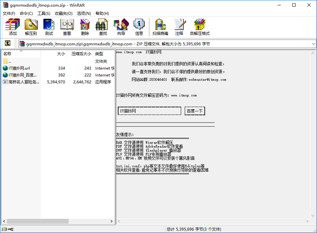Click the status bar total 5,395,696 text

click(x=194, y=229)
